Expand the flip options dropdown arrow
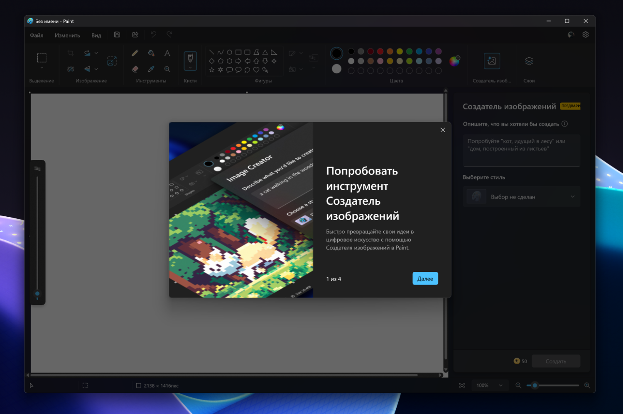 96,69
